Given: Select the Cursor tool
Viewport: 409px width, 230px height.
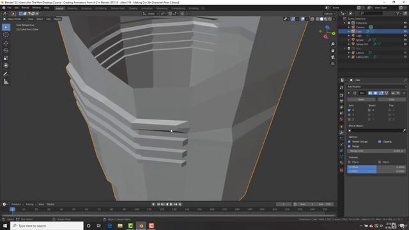Looking at the screenshot, I should 6,34.
